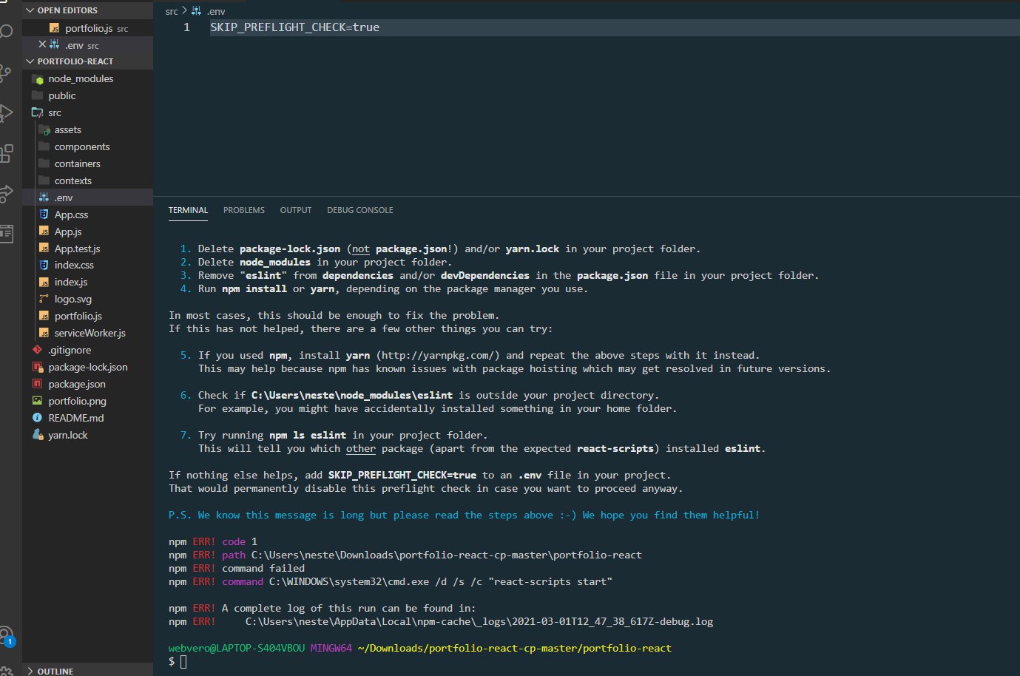Viewport: 1020px width, 676px height.
Task: Open serviceWorker.js in the explorer
Action: (87, 333)
